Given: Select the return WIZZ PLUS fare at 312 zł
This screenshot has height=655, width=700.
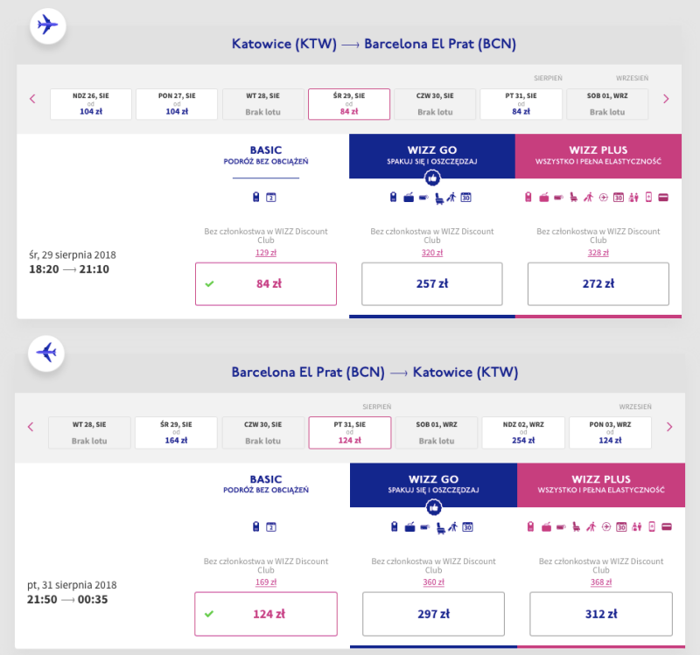Looking at the screenshot, I should (601, 614).
